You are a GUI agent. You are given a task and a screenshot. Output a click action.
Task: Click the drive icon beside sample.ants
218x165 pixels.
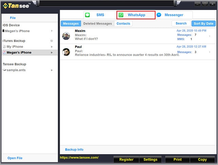point(4,70)
